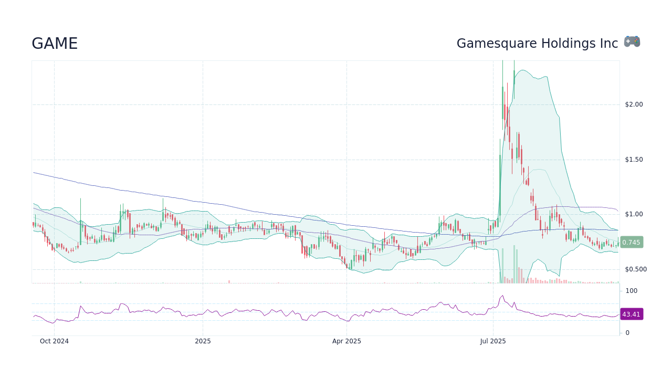Screen dimensions: 672x378
Task: Select the $2.00 price axis label
Action: click(635, 104)
